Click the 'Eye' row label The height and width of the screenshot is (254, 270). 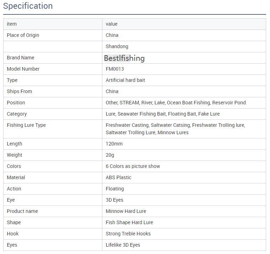point(11,200)
